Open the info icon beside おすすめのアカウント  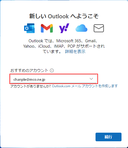tap(52, 71)
